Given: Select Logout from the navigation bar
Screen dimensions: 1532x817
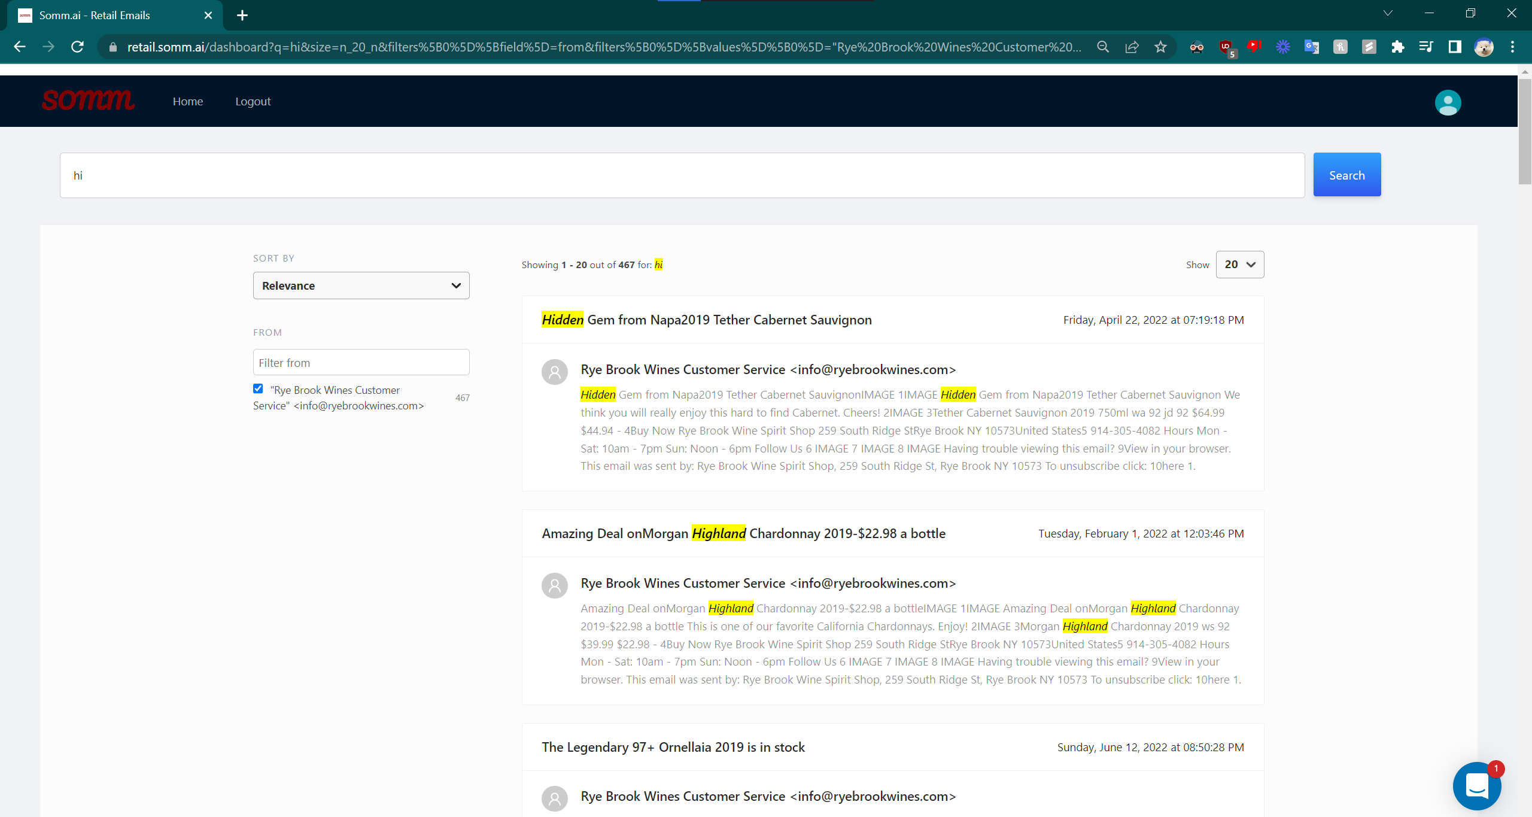Looking at the screenshot, I should pos(253,101).
